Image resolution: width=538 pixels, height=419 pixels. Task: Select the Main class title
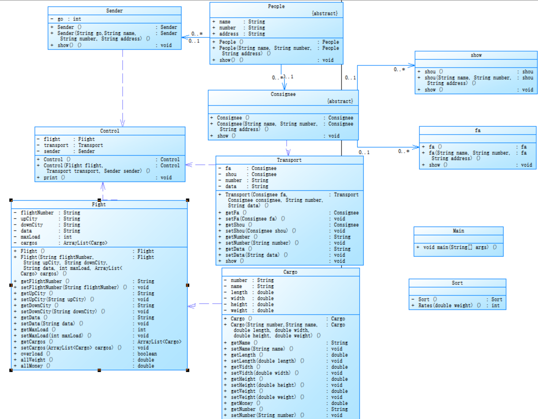458,231
